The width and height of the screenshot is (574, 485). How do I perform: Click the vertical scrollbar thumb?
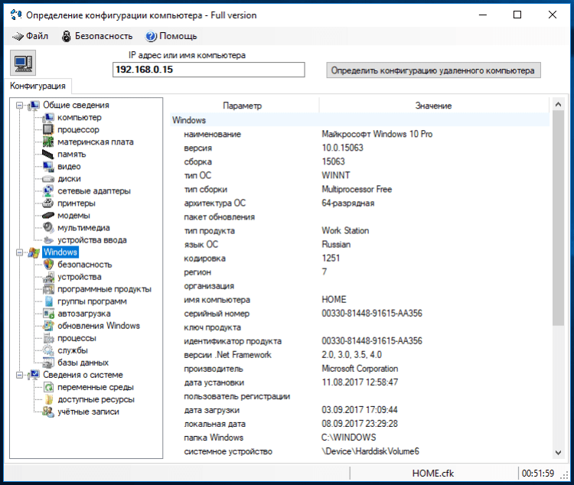558,218
